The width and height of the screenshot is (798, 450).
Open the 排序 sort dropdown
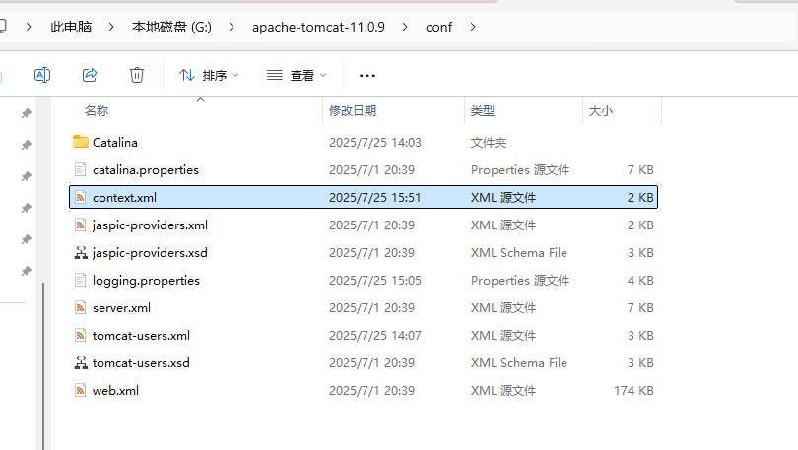(x=209, y=75)
